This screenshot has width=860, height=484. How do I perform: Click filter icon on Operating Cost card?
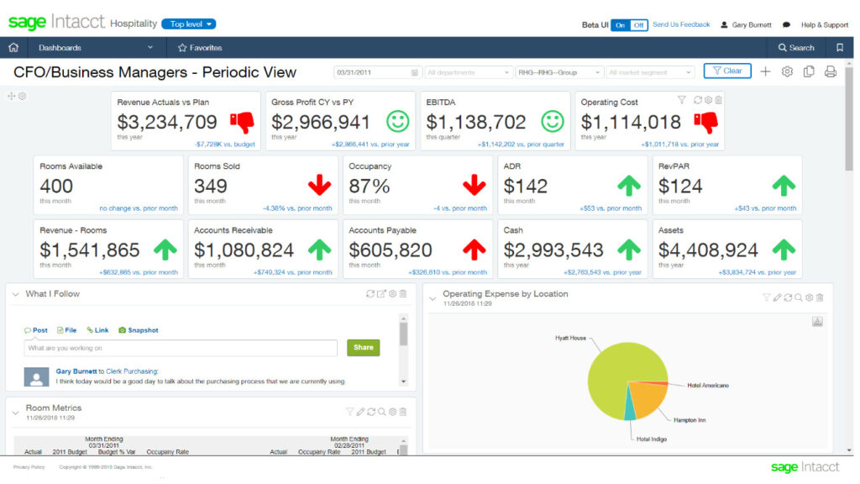click(682, 100)
